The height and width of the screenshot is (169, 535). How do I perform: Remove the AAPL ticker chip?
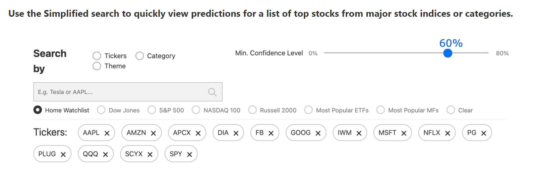[107, 133]
